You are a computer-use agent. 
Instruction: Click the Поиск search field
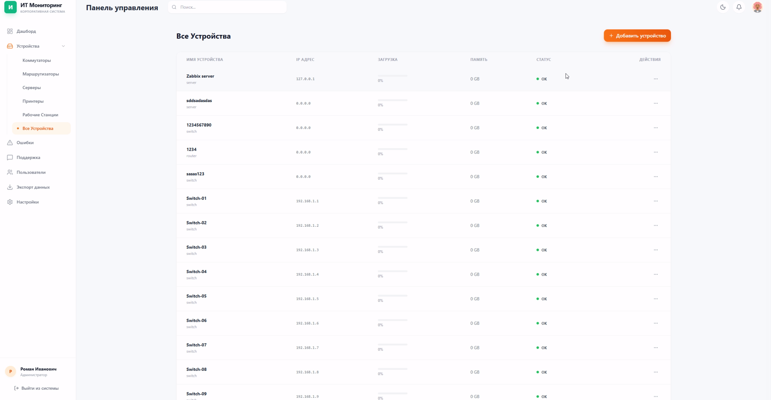[227, 7]
